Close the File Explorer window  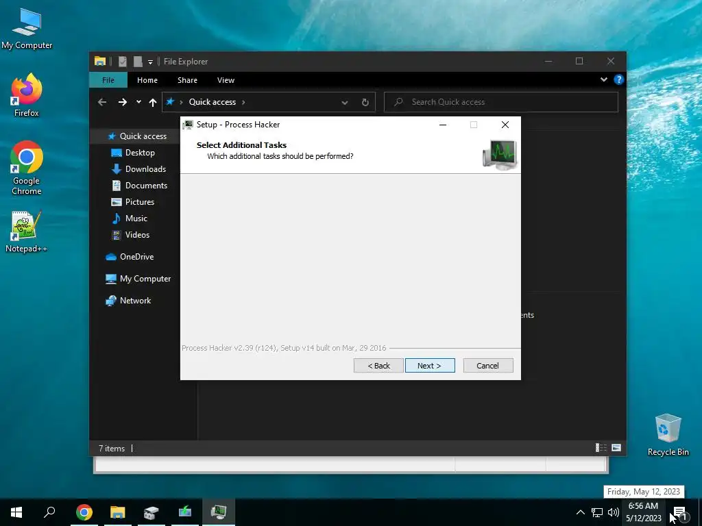pyautogui.click(x=611, y=61)
